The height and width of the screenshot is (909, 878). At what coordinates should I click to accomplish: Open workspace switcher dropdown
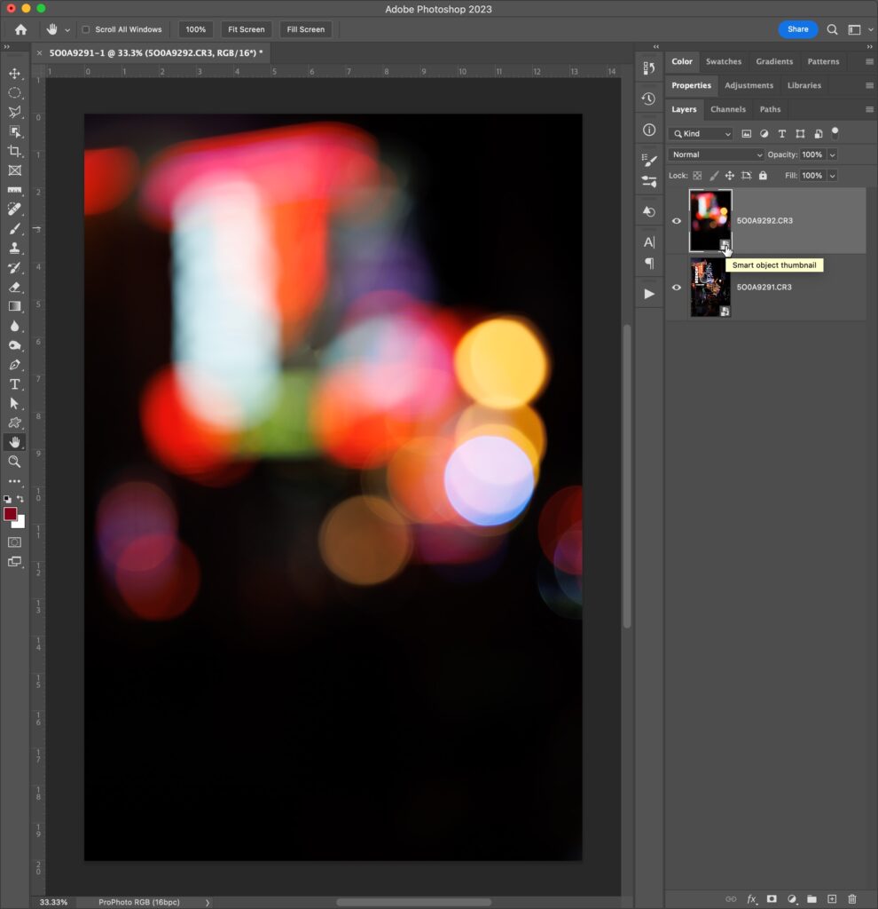coord(871,29)
